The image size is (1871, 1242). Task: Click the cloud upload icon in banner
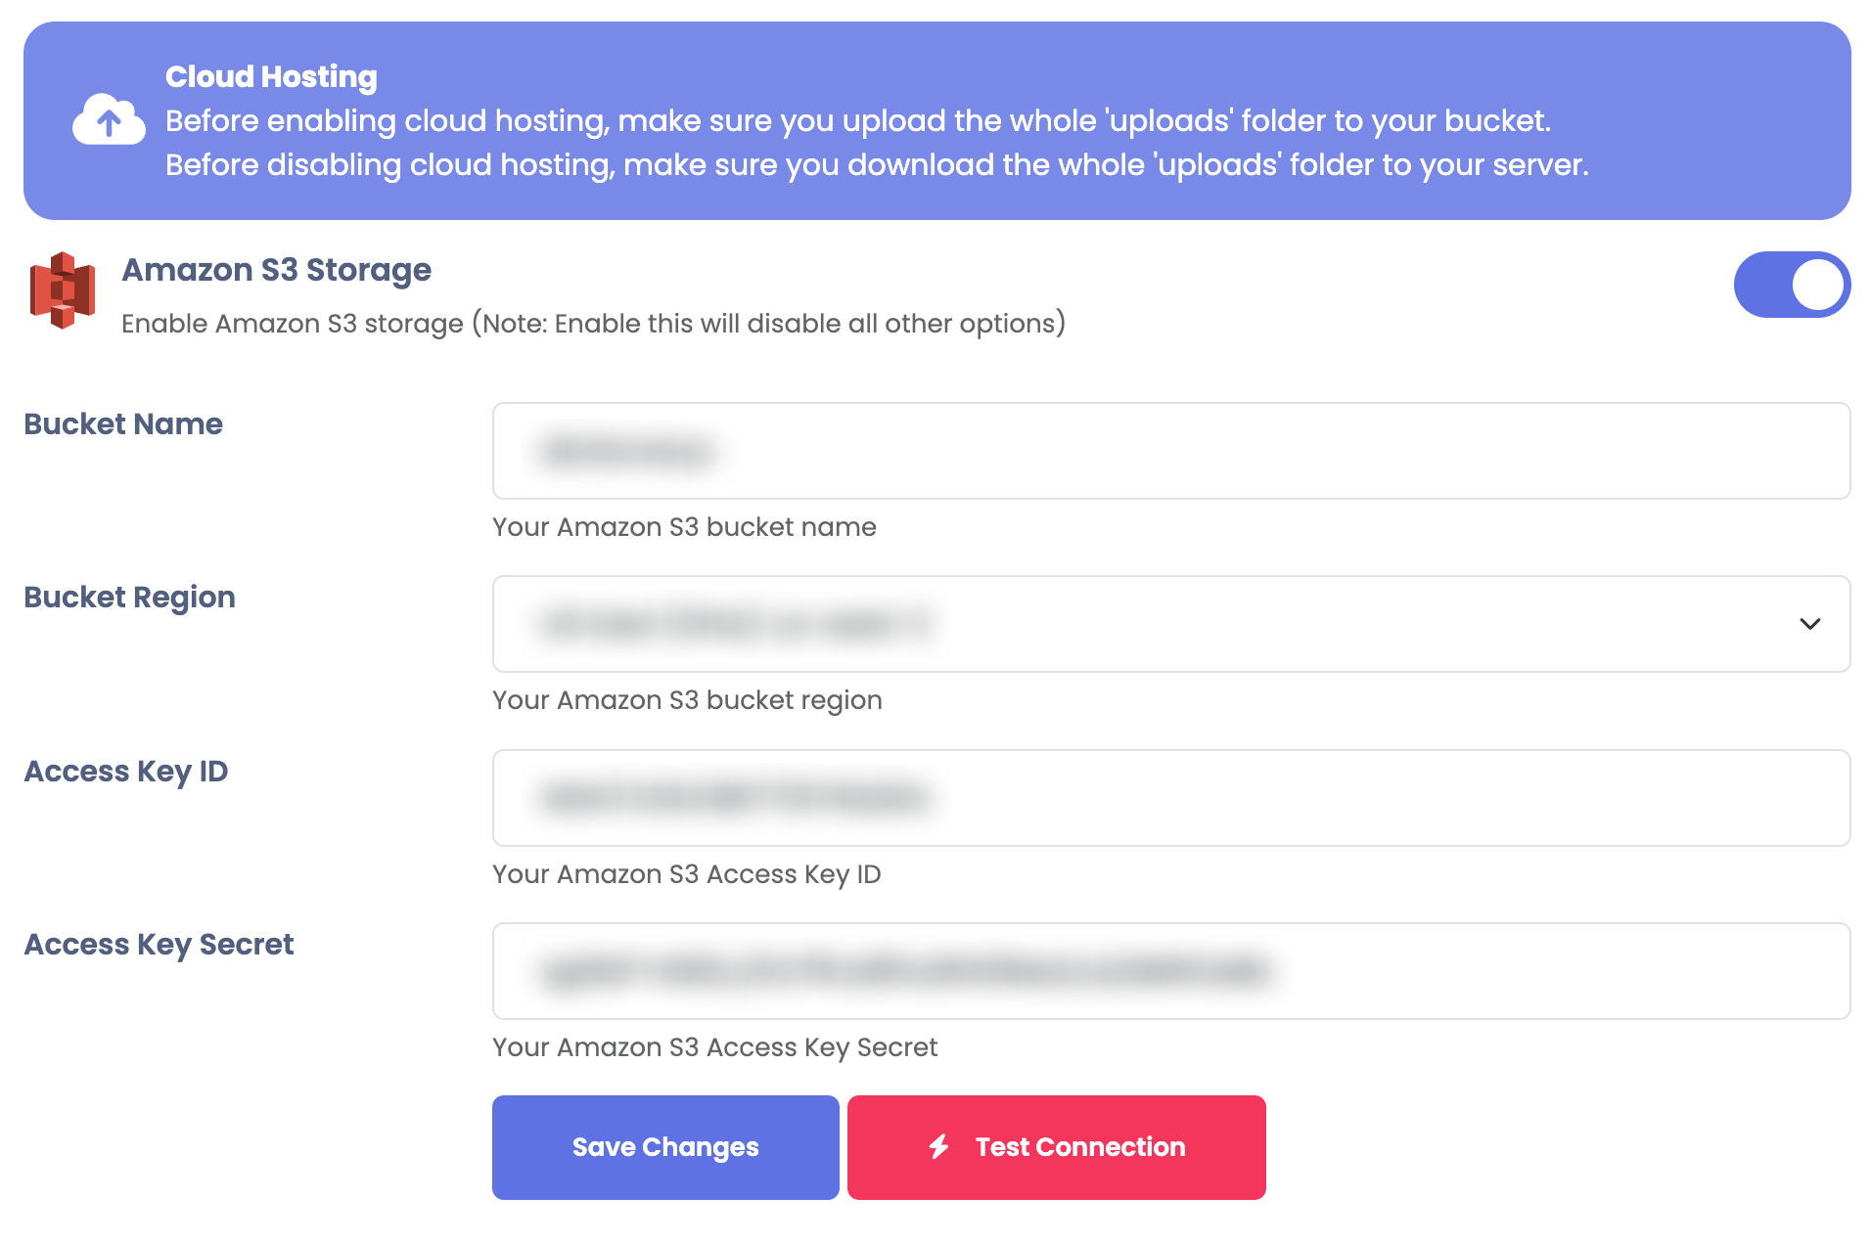(x=109, y=120)
